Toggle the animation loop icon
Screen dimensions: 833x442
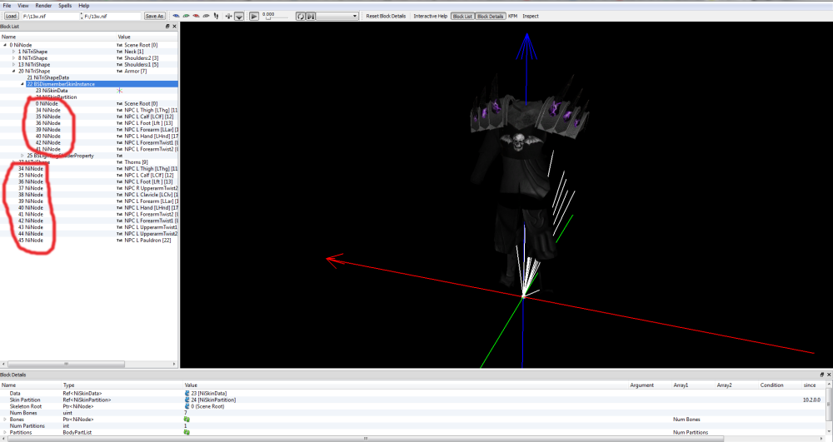[x=301, y=17]
